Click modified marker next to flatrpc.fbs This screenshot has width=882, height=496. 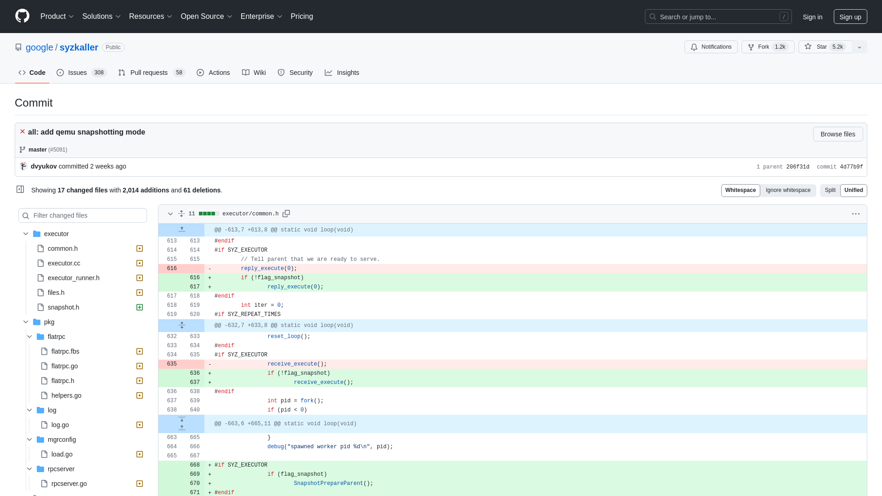point(140,351)
